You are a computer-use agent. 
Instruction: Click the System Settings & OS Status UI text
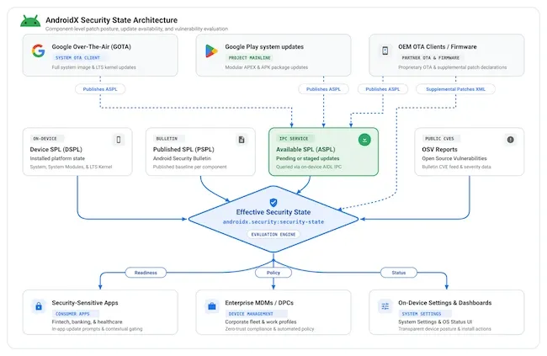(435, 321)
